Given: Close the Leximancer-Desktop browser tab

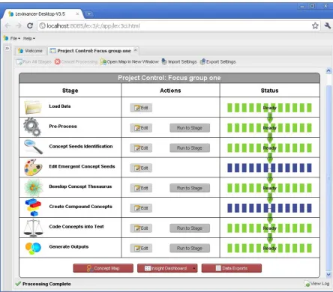Looking at the screenshot, I should coord(77,14).
